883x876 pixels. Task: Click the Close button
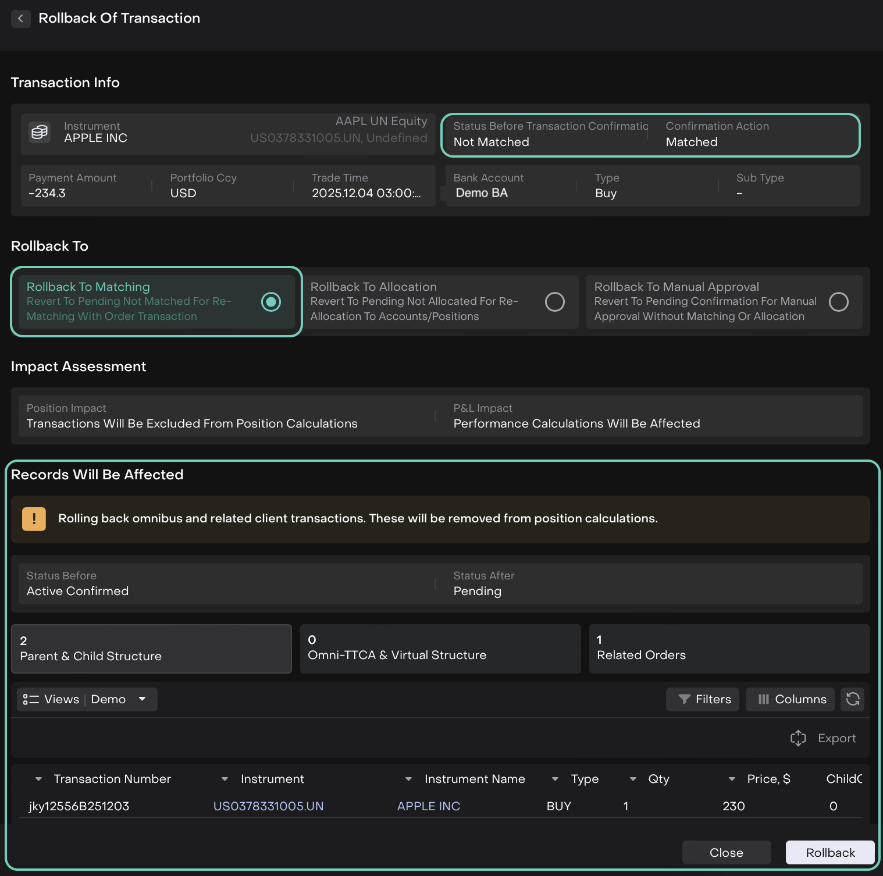click(x=726, y=852)
